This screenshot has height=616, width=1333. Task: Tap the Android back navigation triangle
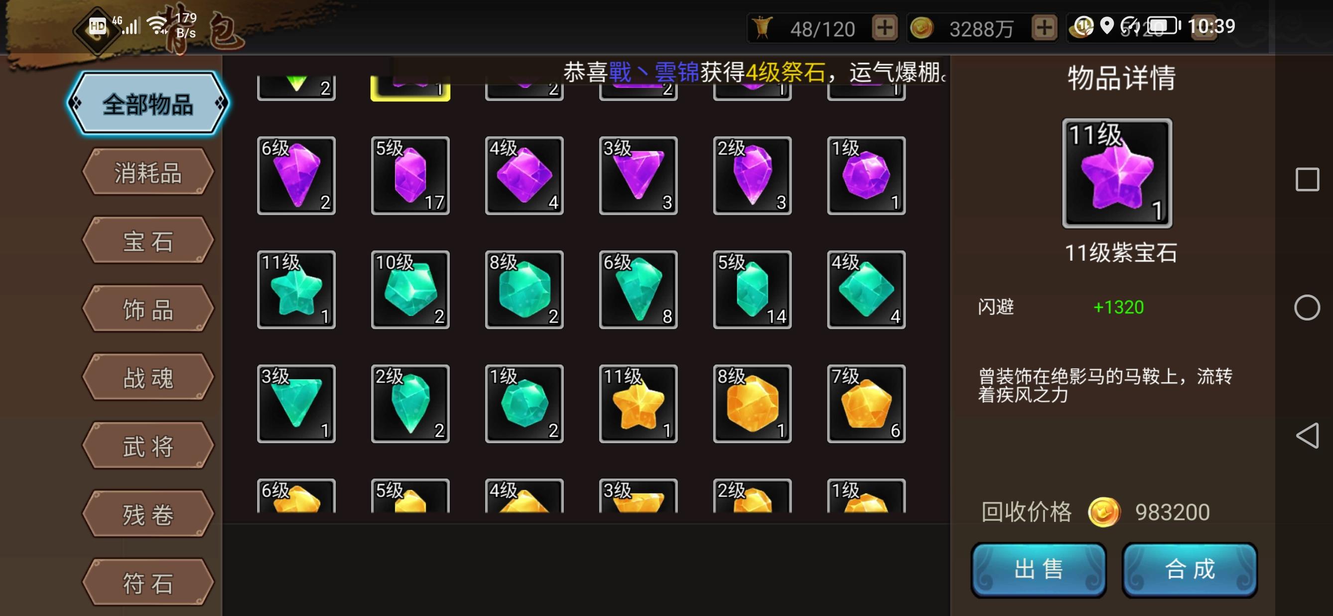tap(1307, 436)
